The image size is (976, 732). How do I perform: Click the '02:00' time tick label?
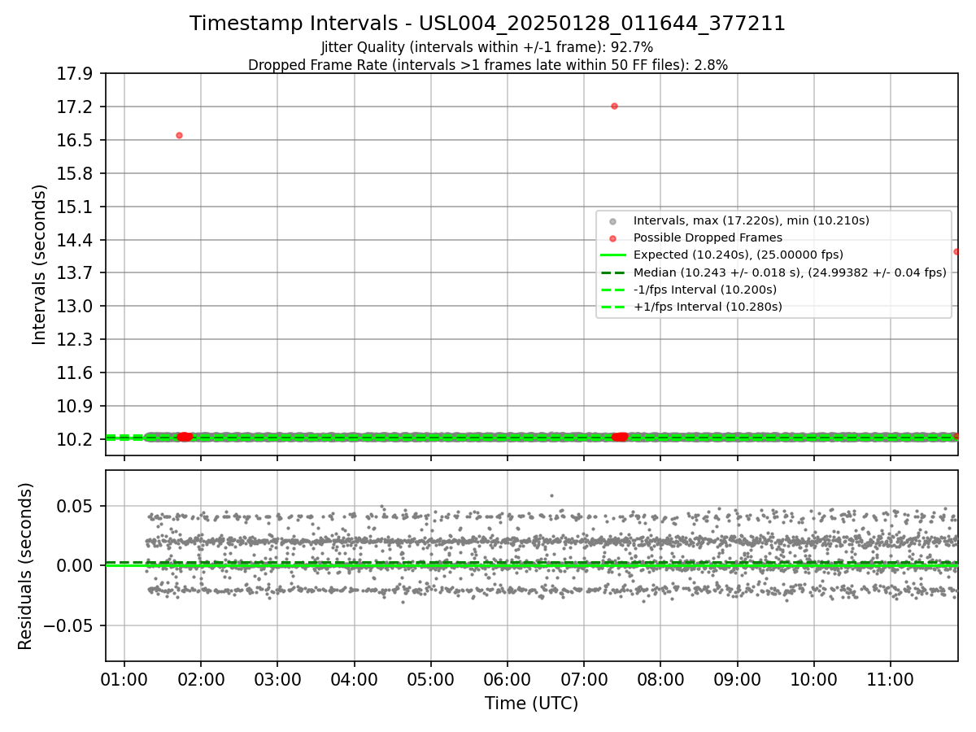[201, 679]
